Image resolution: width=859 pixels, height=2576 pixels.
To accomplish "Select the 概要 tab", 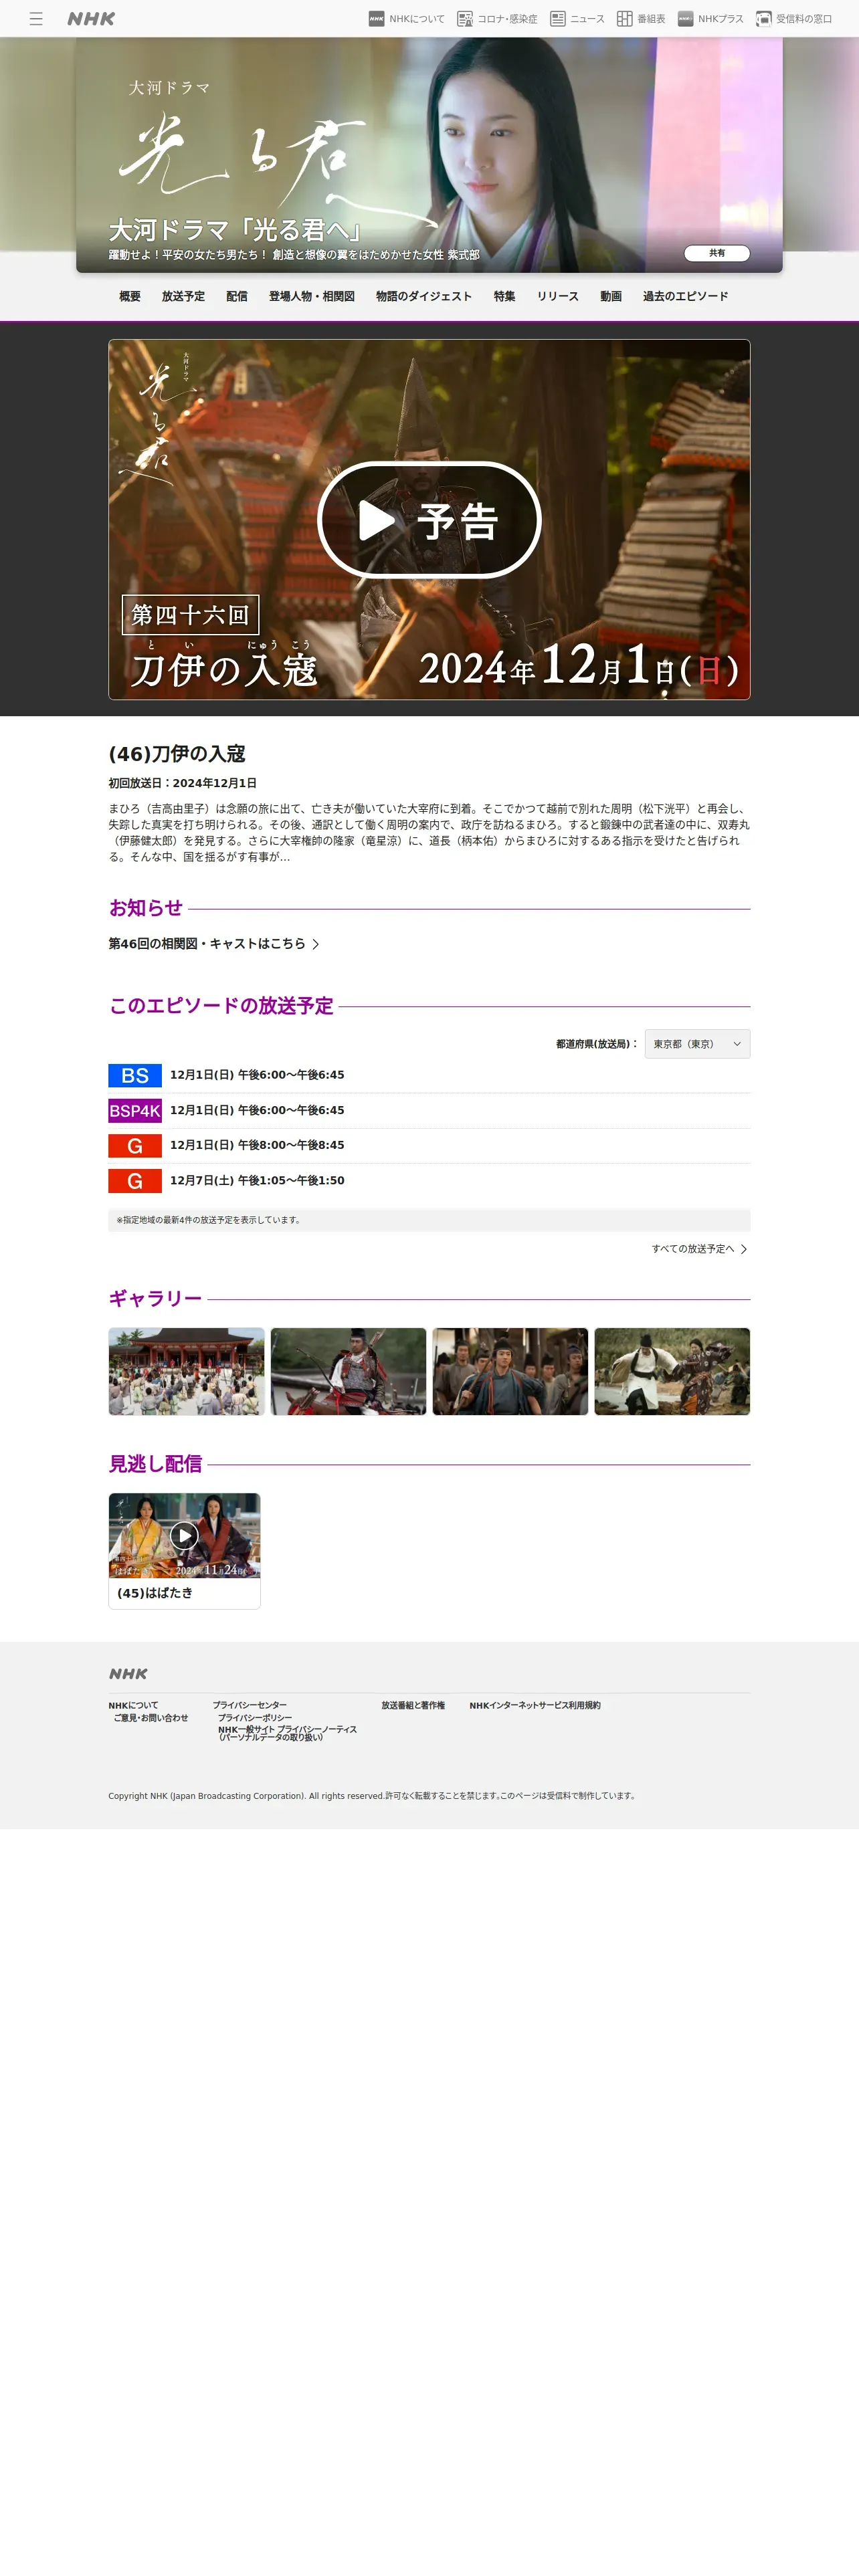I will [130, 297].
